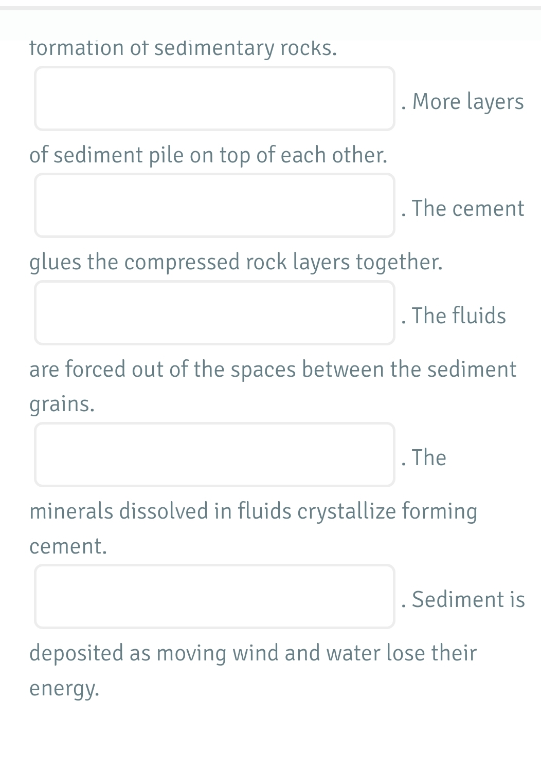Click the sentence about minerals crystallizing into cement
Viewport: 541px width, 773px height.
click(x=254, y=510)
